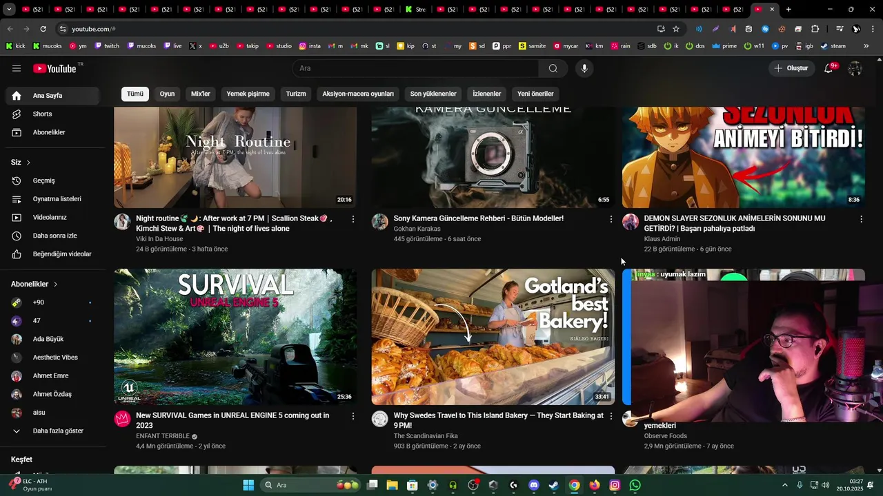Open Windows Start menu
This screenshot has height=496, width=883.
click(x=248, y=485)
